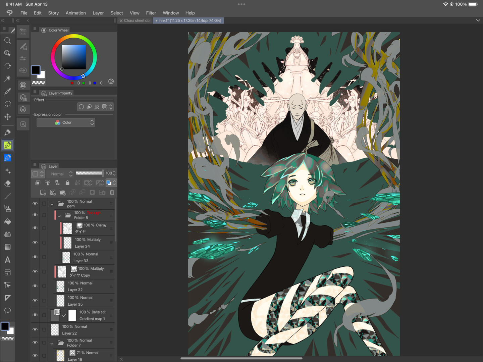Select the Move layer tool

tap(7, 117)
